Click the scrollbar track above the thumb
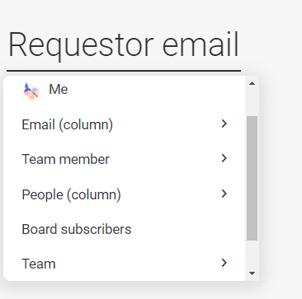Screen dimensions: 302x299 point(252,102)
